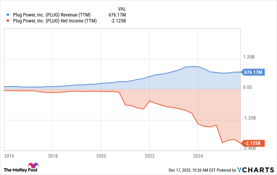Click the 2022 x-axis label
Screen dimensions: 277x175
[149, 156]
